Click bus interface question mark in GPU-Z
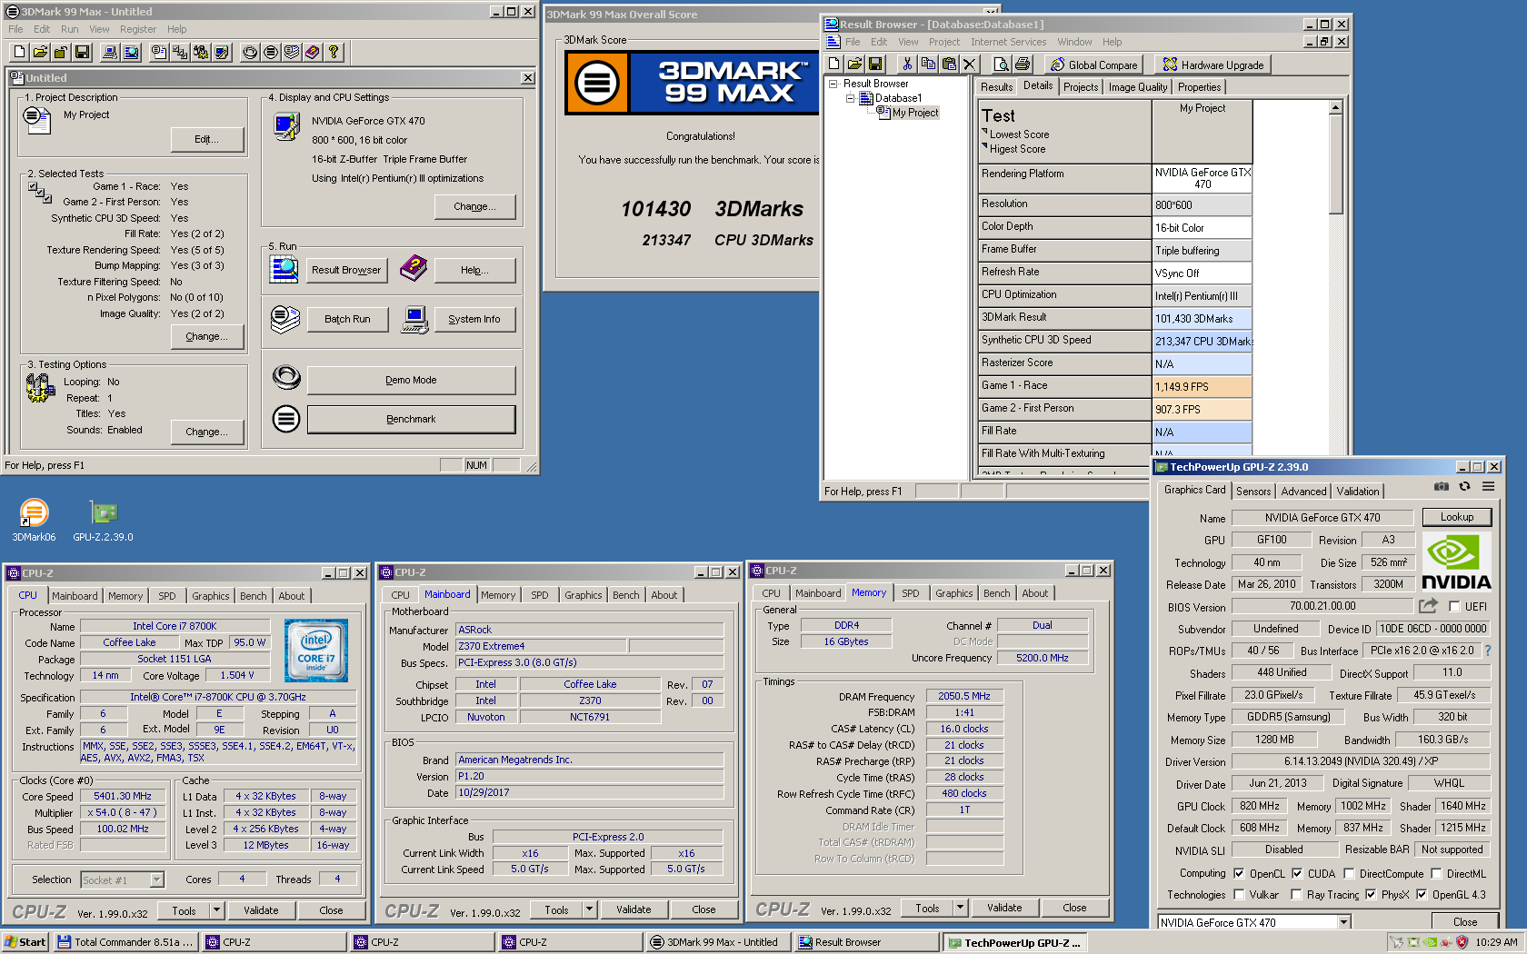 [1488, 651]
